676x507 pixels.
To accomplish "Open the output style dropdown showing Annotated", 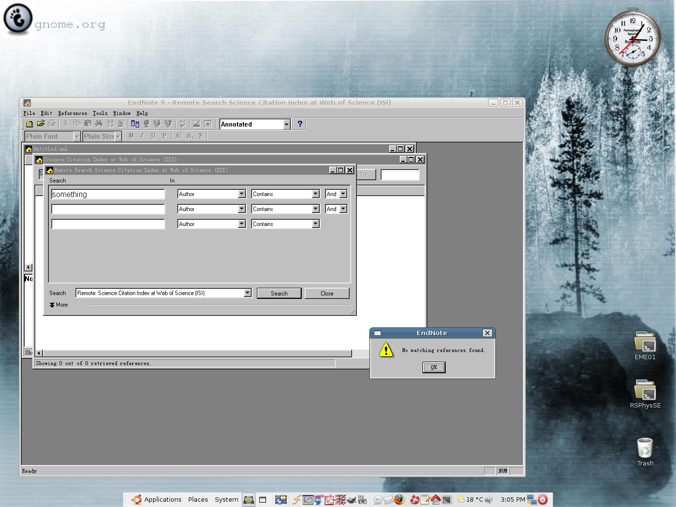I will [x=286, y=125].
